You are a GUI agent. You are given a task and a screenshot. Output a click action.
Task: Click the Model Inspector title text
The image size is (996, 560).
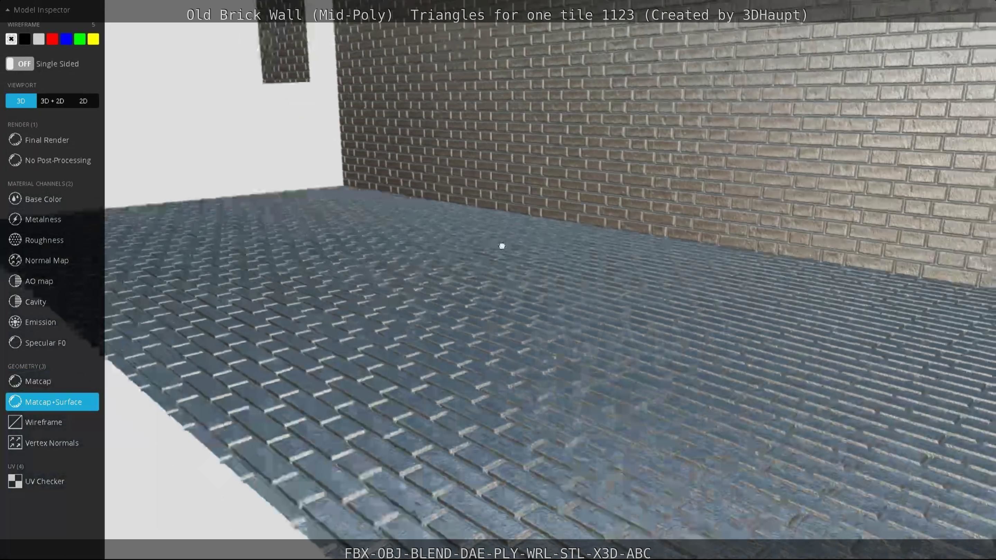coord(42,10)
